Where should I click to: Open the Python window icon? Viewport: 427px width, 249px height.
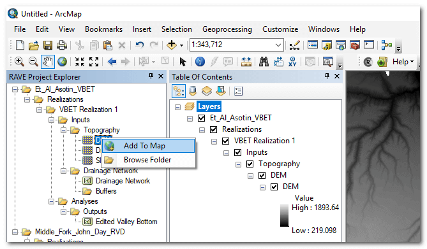[x=369, y=45]
